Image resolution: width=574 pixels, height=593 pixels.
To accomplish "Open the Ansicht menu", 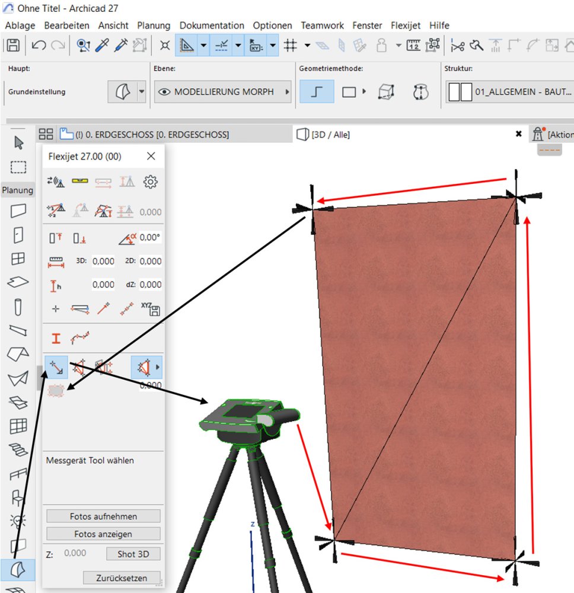I will [x=113, y=25].
